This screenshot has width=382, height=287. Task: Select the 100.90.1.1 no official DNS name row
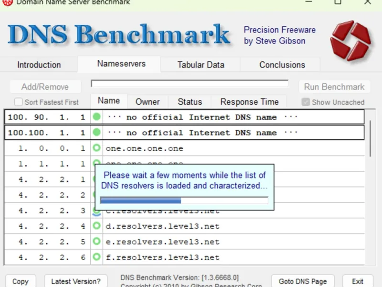(x=184, y=117)
